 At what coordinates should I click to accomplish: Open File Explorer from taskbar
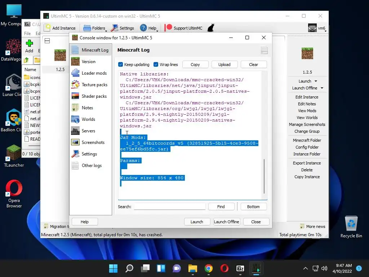(193, 268)
